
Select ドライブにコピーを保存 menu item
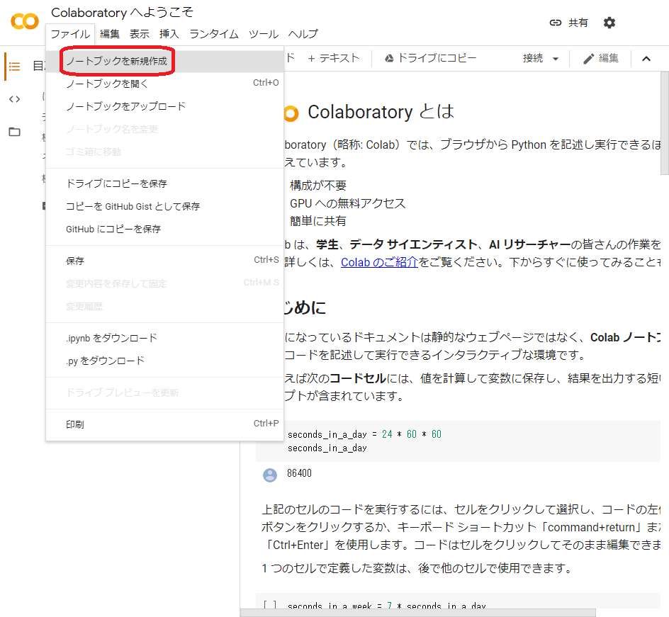click(164, 183)
